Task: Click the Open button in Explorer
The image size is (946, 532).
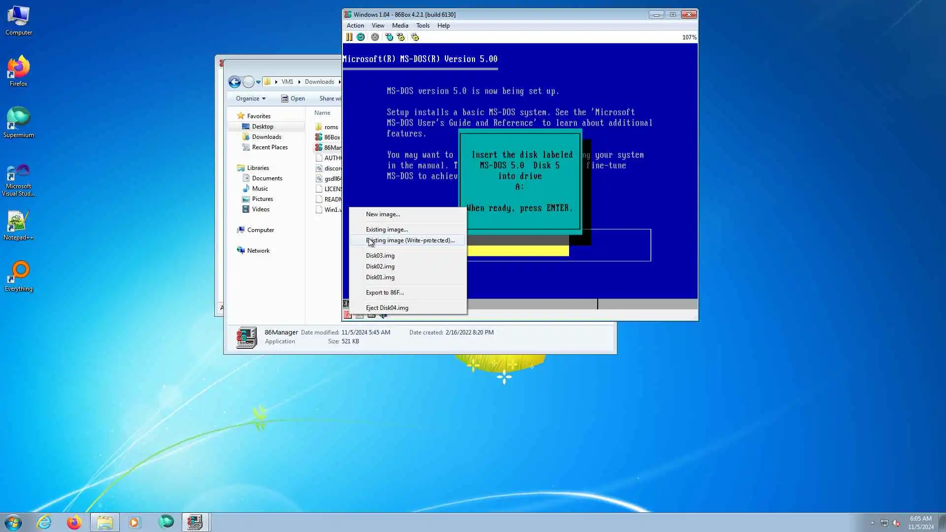Action: (x=293, y=99)
